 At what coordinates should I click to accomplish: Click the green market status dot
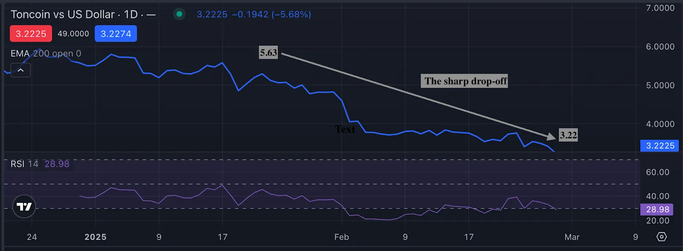(179, 14)
